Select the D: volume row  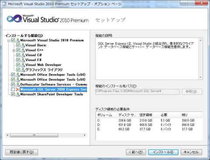pyautogui.click(x=149, y=125)
